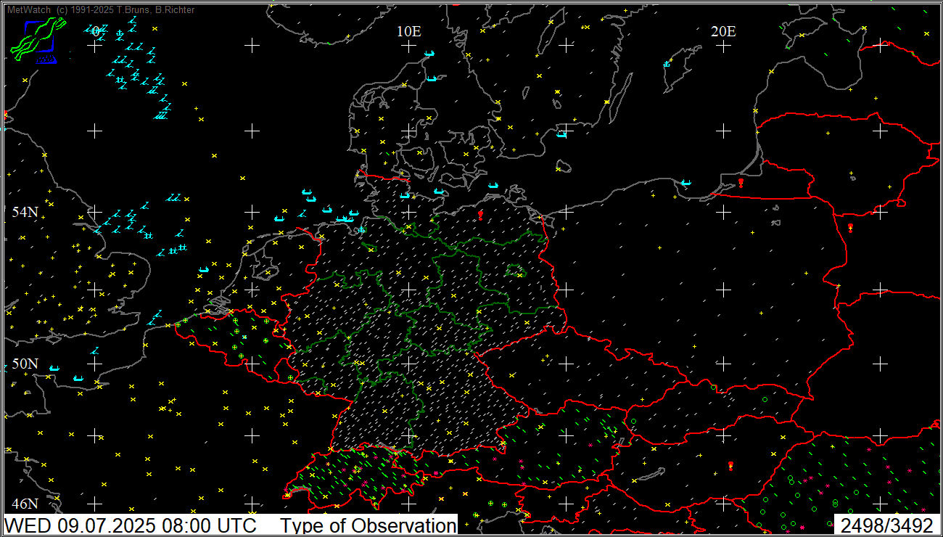
Task: Select the cyan ship symbol east of Gdansk bay coast
Action: click(x=685, y=183)
